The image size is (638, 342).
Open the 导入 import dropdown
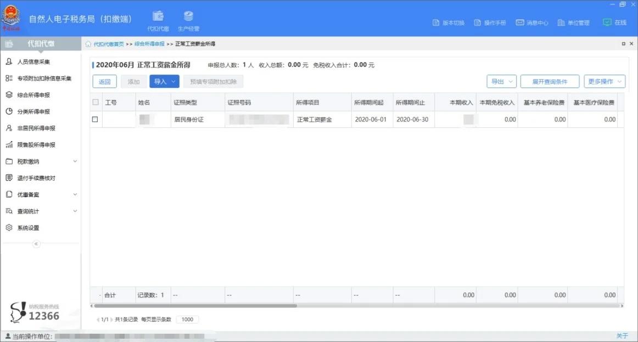(x=163, y=81)
